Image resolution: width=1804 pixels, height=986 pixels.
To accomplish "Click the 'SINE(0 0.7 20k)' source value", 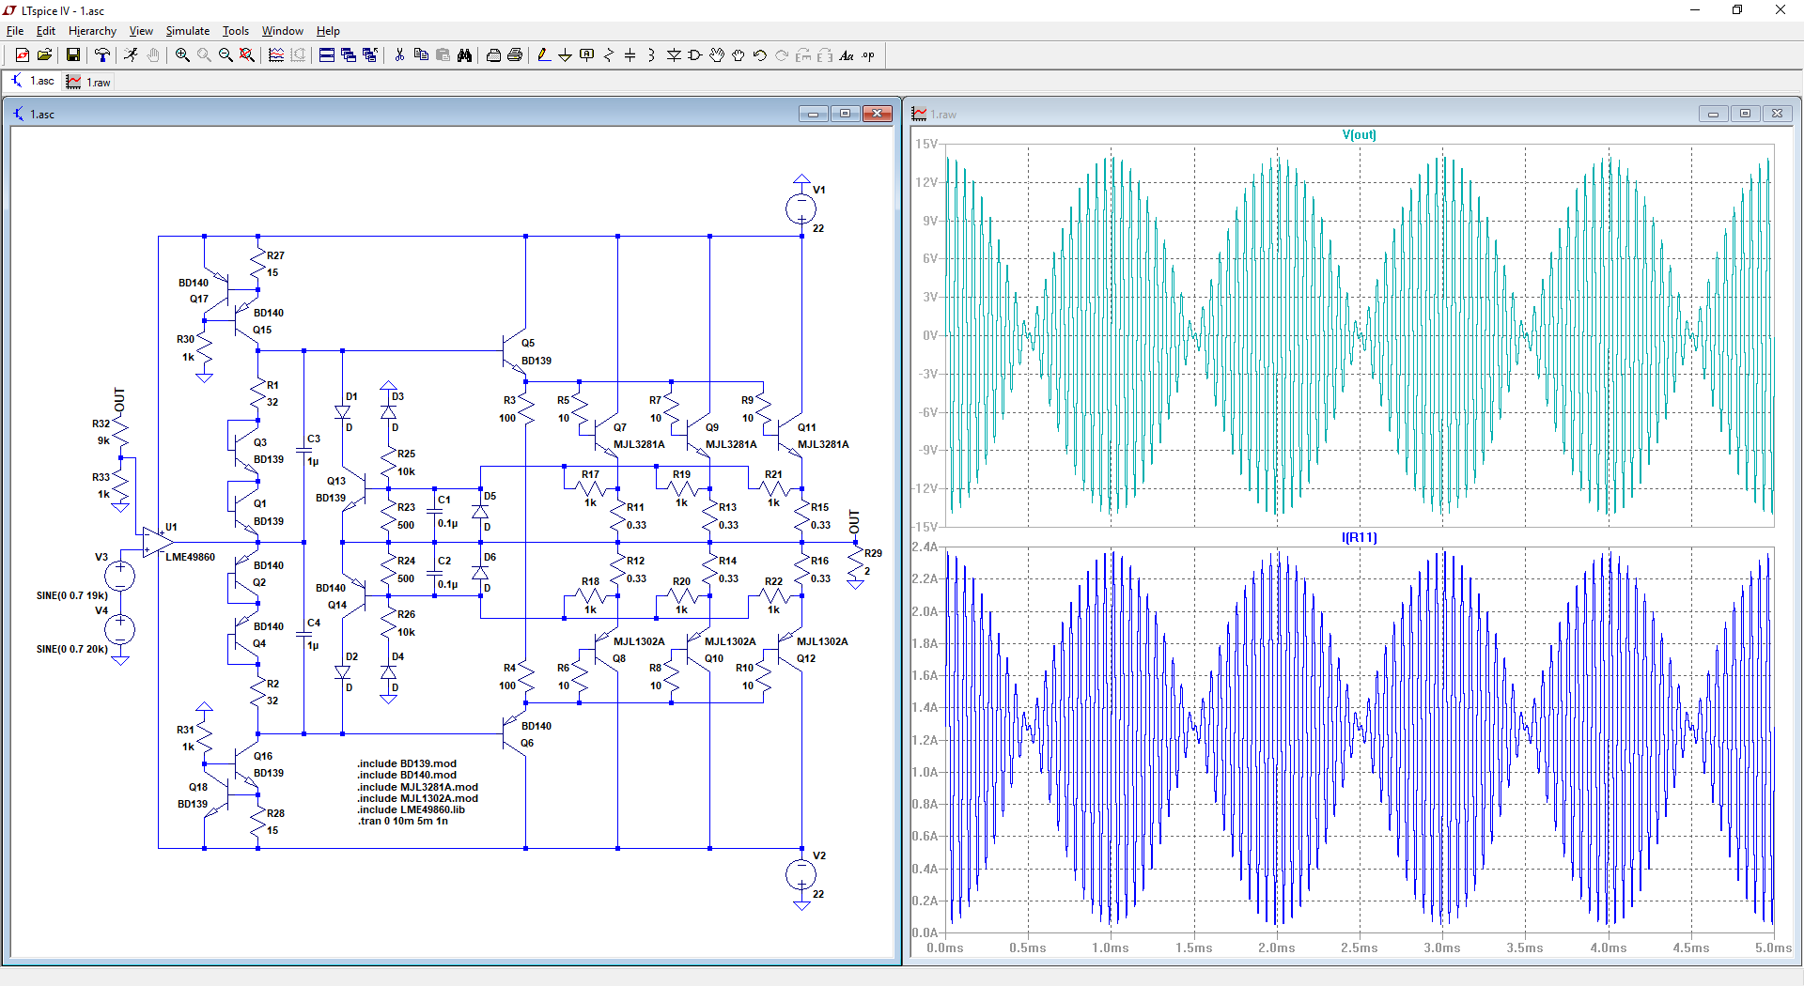I will [x=72, y=649].
